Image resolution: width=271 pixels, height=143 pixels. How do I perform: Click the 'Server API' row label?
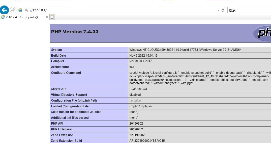click(59, 89)
